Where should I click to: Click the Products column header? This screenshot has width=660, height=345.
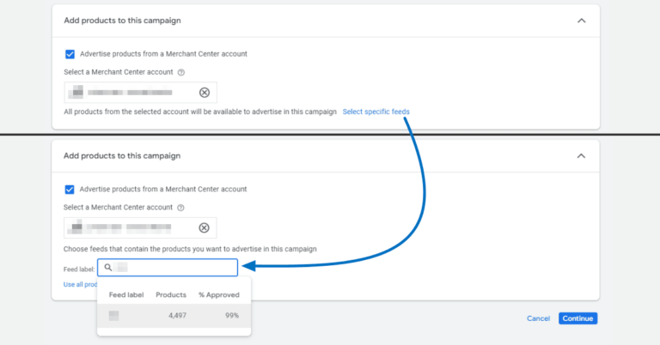(171, 295)
